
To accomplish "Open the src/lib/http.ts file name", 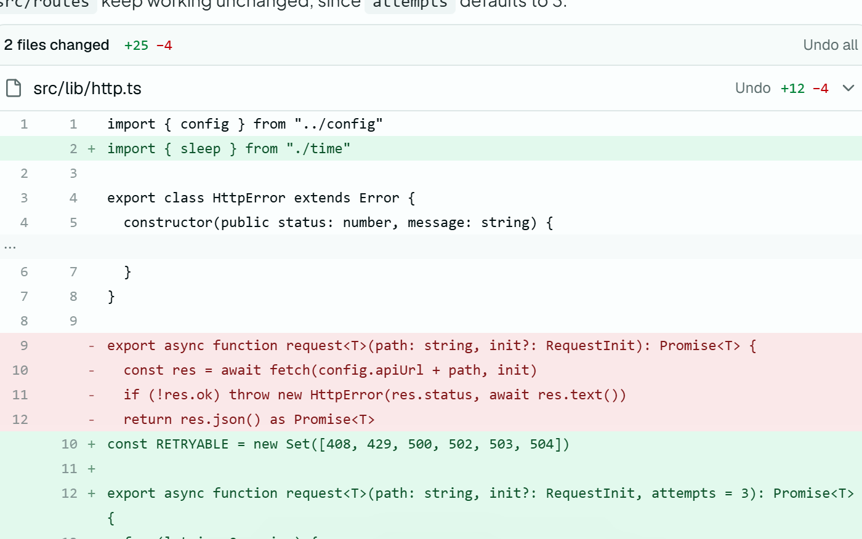I will (87, 89).
